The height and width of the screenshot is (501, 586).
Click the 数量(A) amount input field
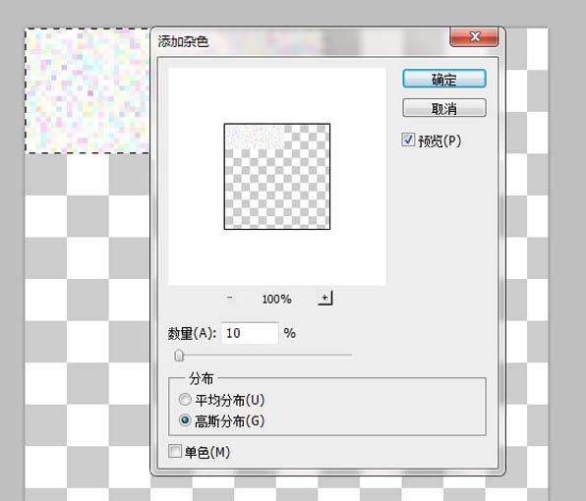tap(250, 333)
